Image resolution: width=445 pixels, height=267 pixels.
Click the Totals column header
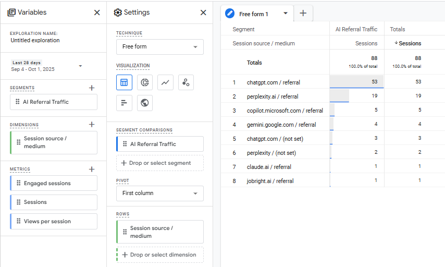click(397, 29)
